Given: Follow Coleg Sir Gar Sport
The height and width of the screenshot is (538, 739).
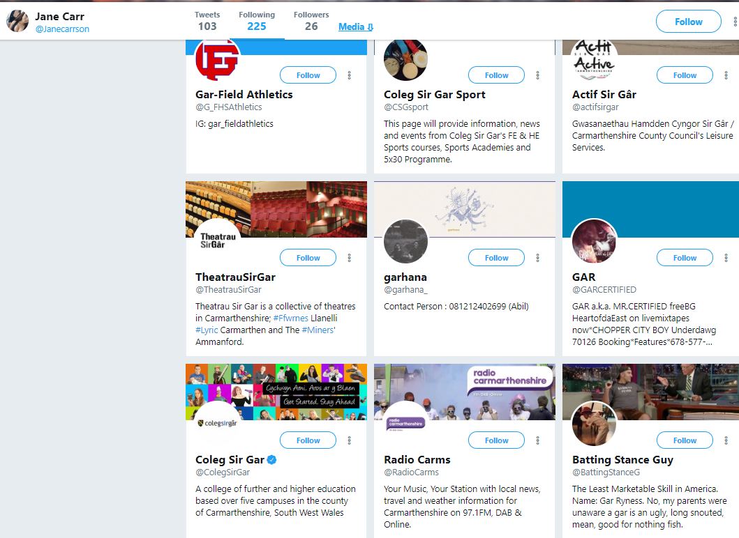Looking at the screenshot, I should (496, 75).
